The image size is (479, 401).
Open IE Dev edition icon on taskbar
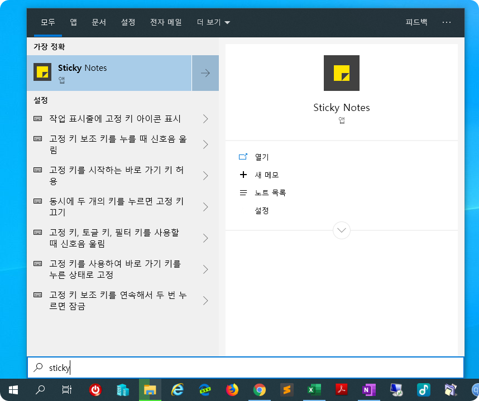205,390
